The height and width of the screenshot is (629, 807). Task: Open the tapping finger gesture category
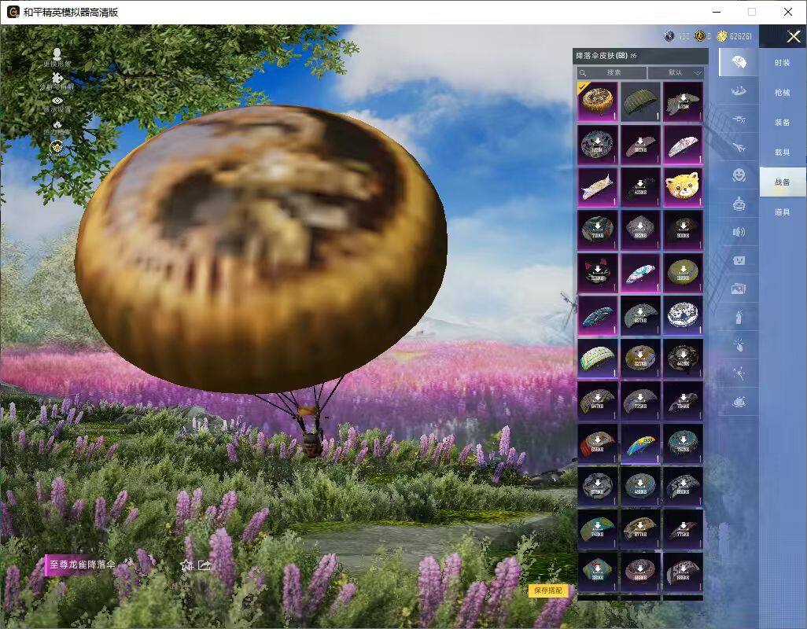point(739,345)
